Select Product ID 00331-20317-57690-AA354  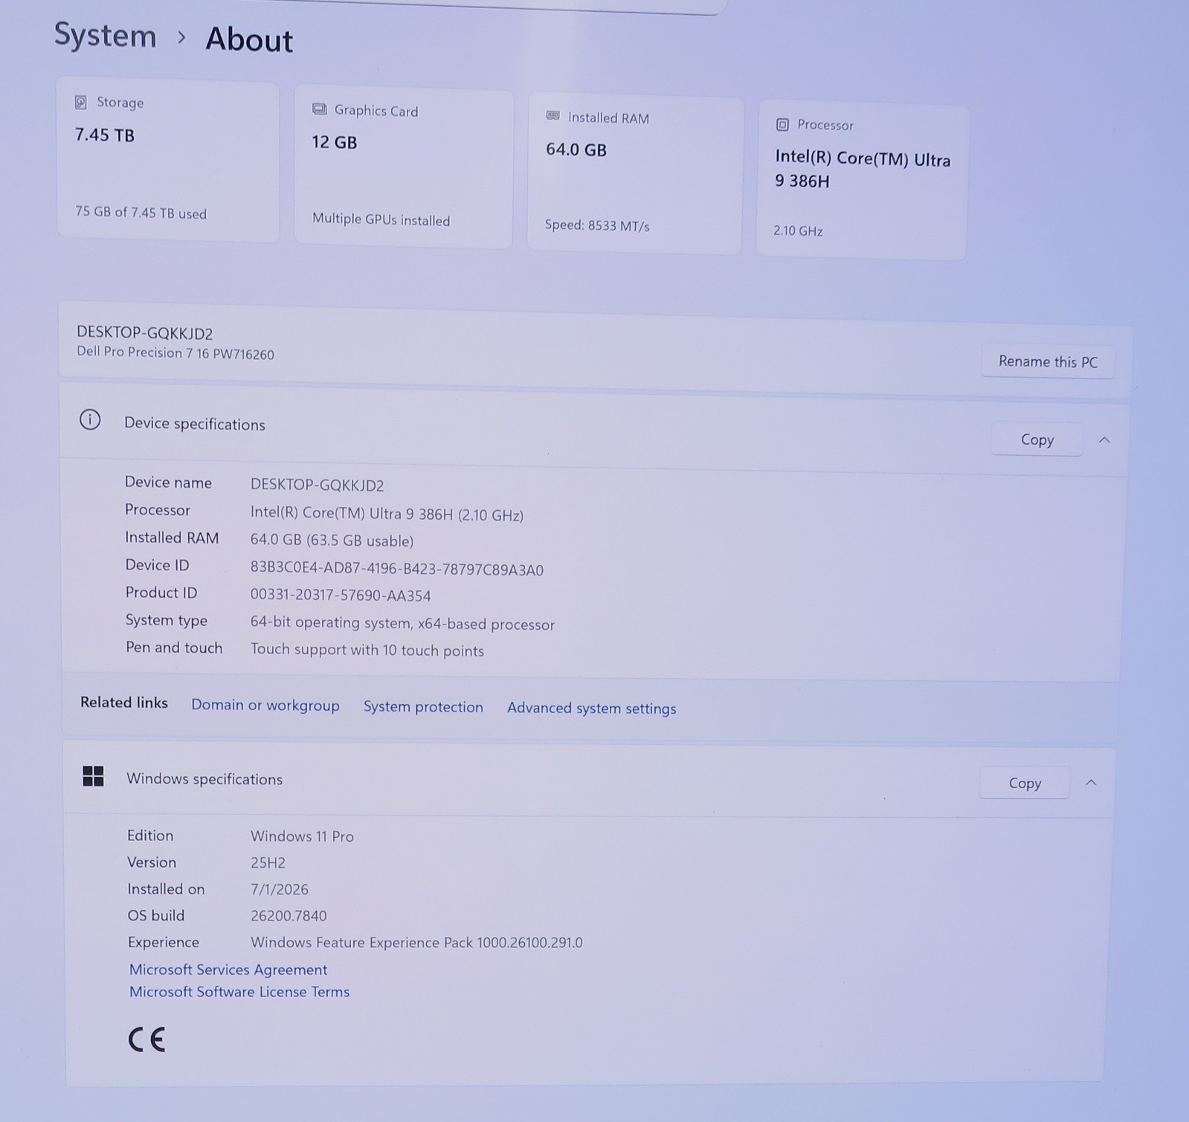[341, 595]
